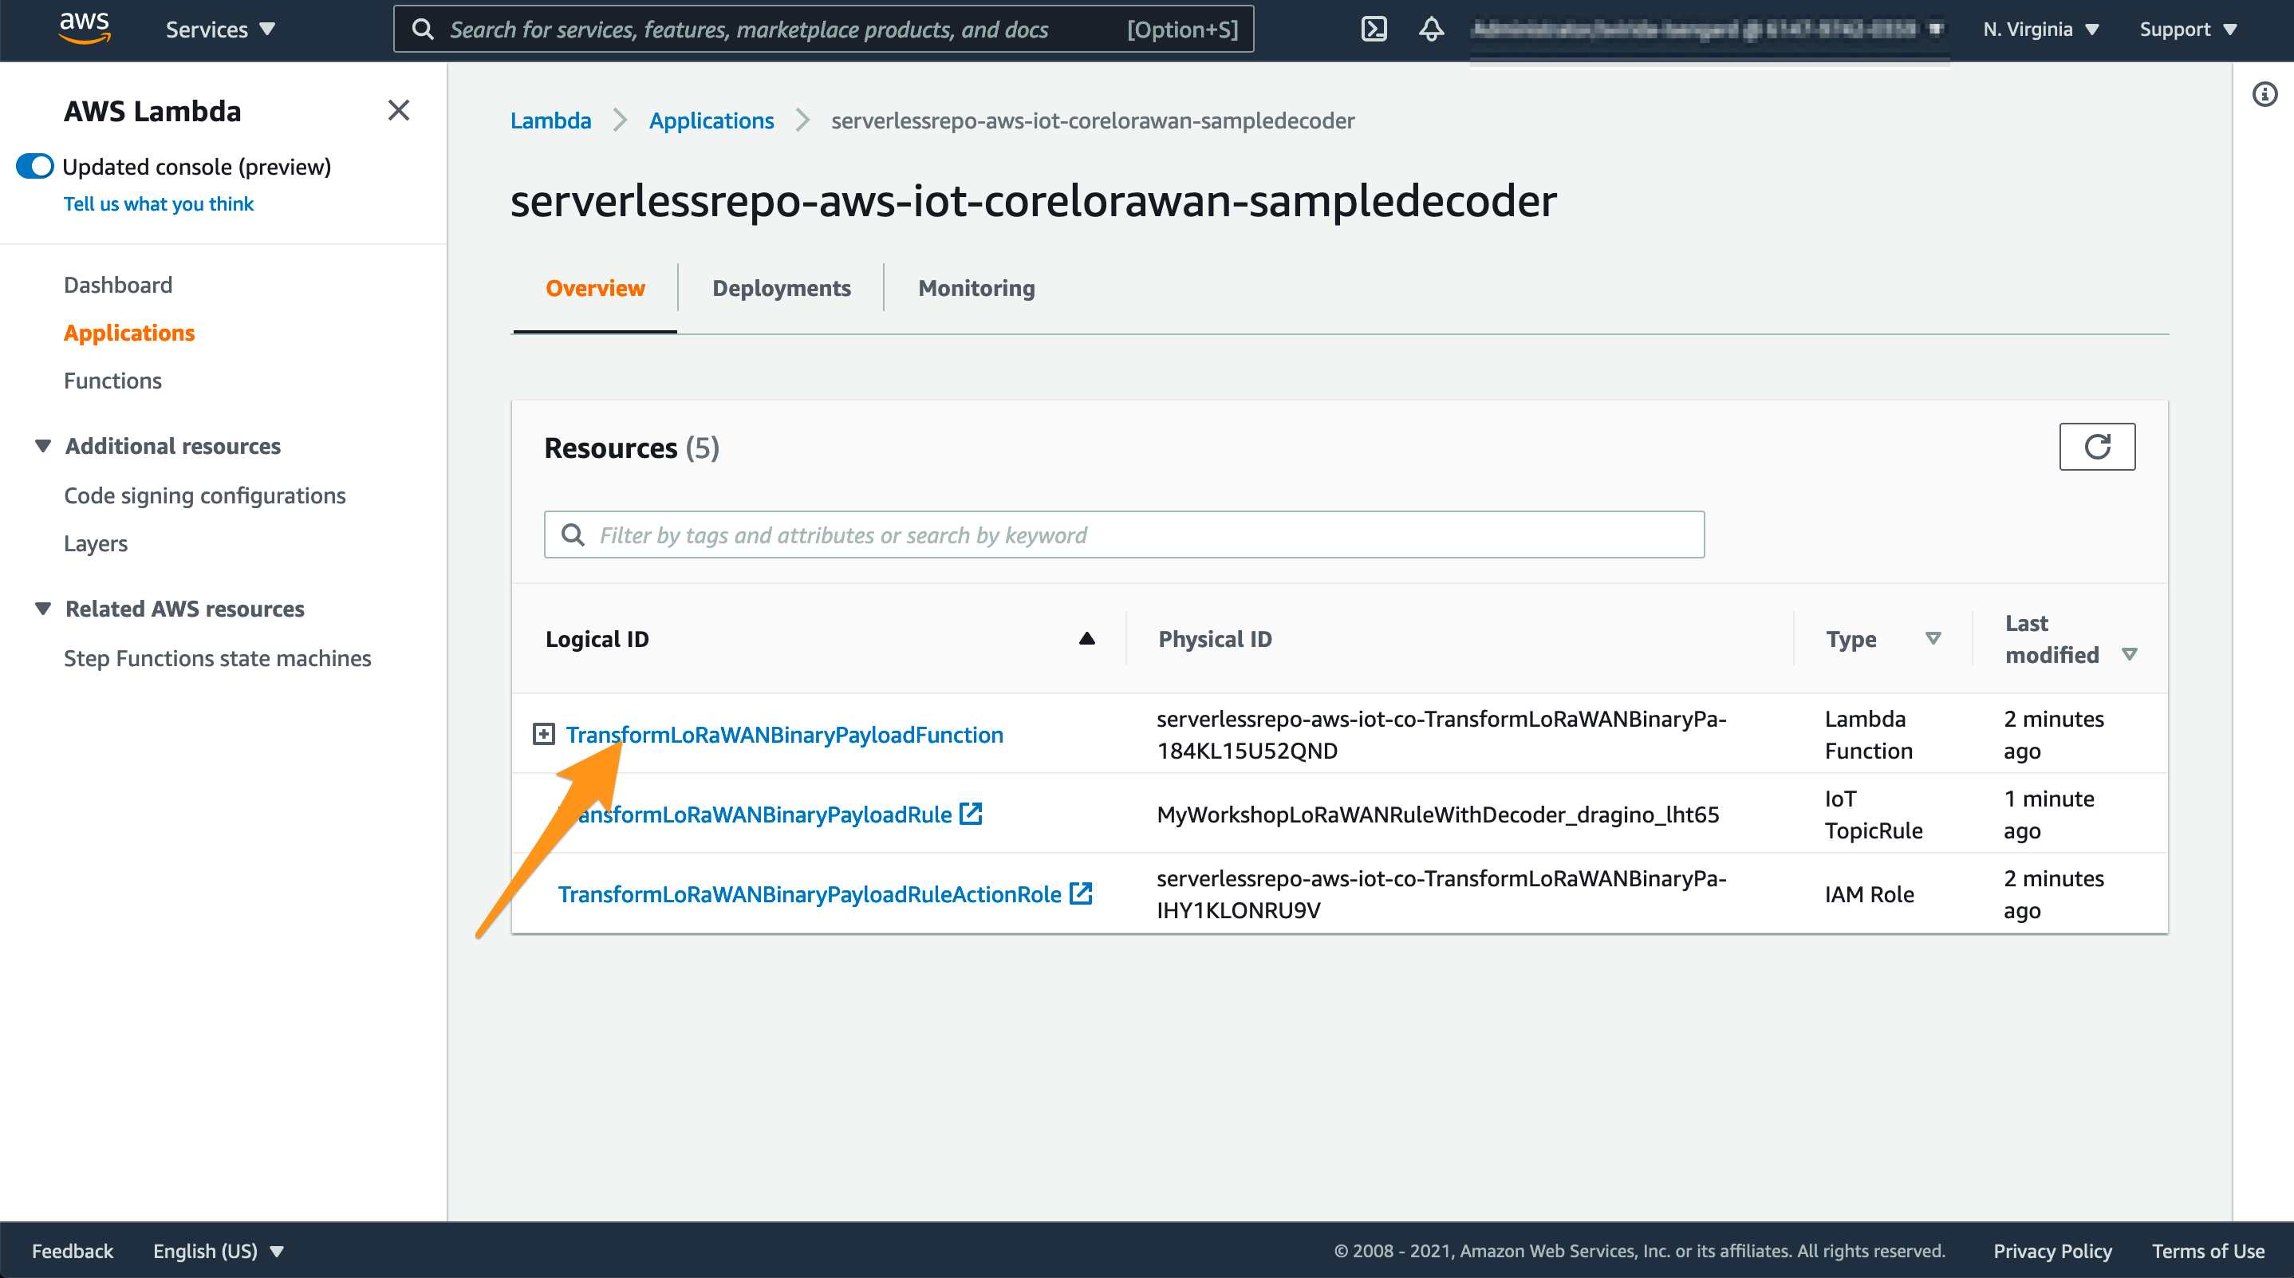Click the IoT TopicRule type cell
Image resolution: width=2294 pixels, height=1278 pixels.
tap(1874, 814)
